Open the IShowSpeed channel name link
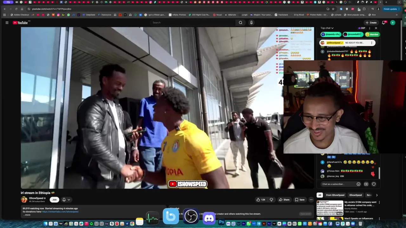Viewport: 406px width, 228px height. [x=36, y=198]
